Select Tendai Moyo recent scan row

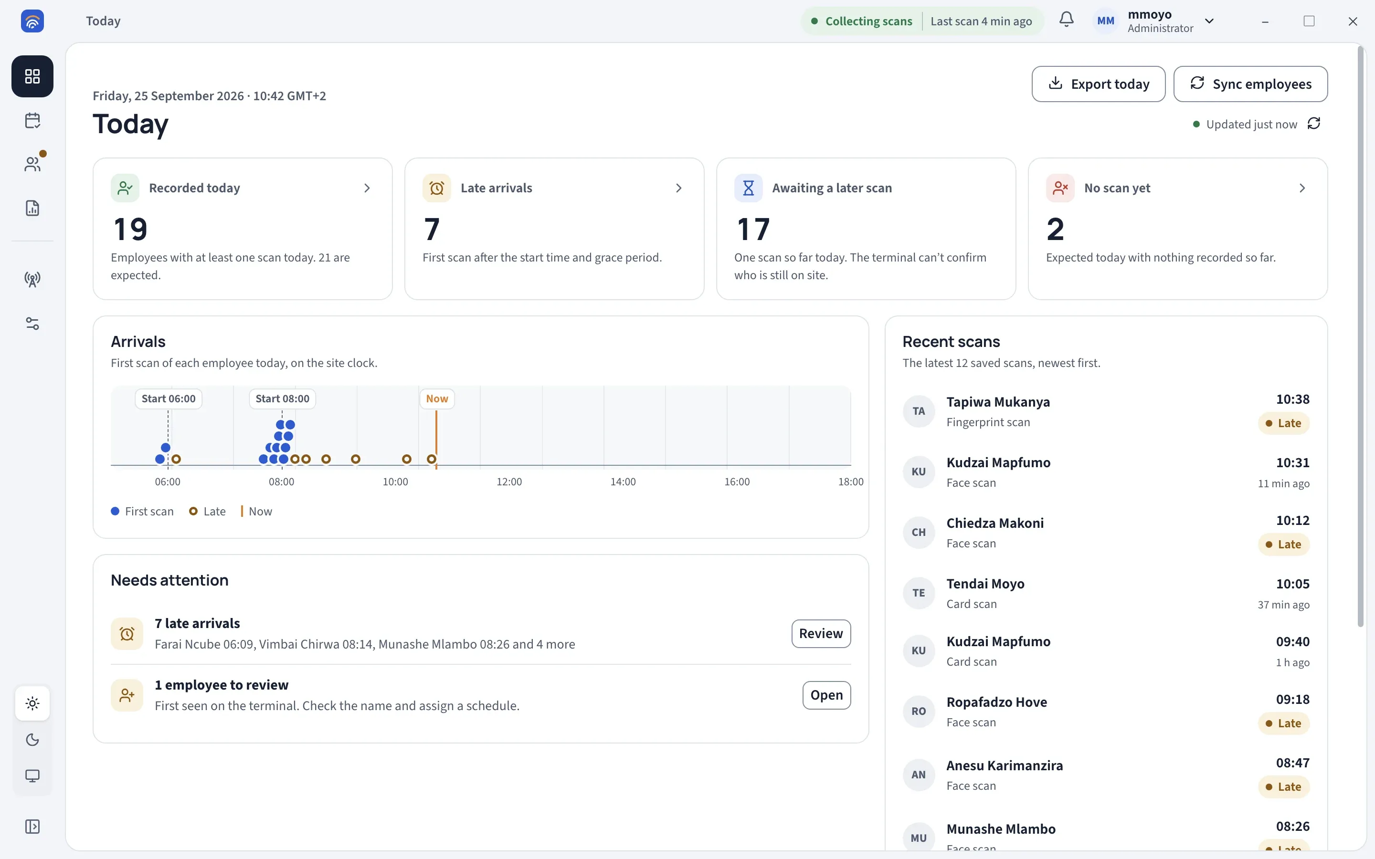(x=1106, y=593)
